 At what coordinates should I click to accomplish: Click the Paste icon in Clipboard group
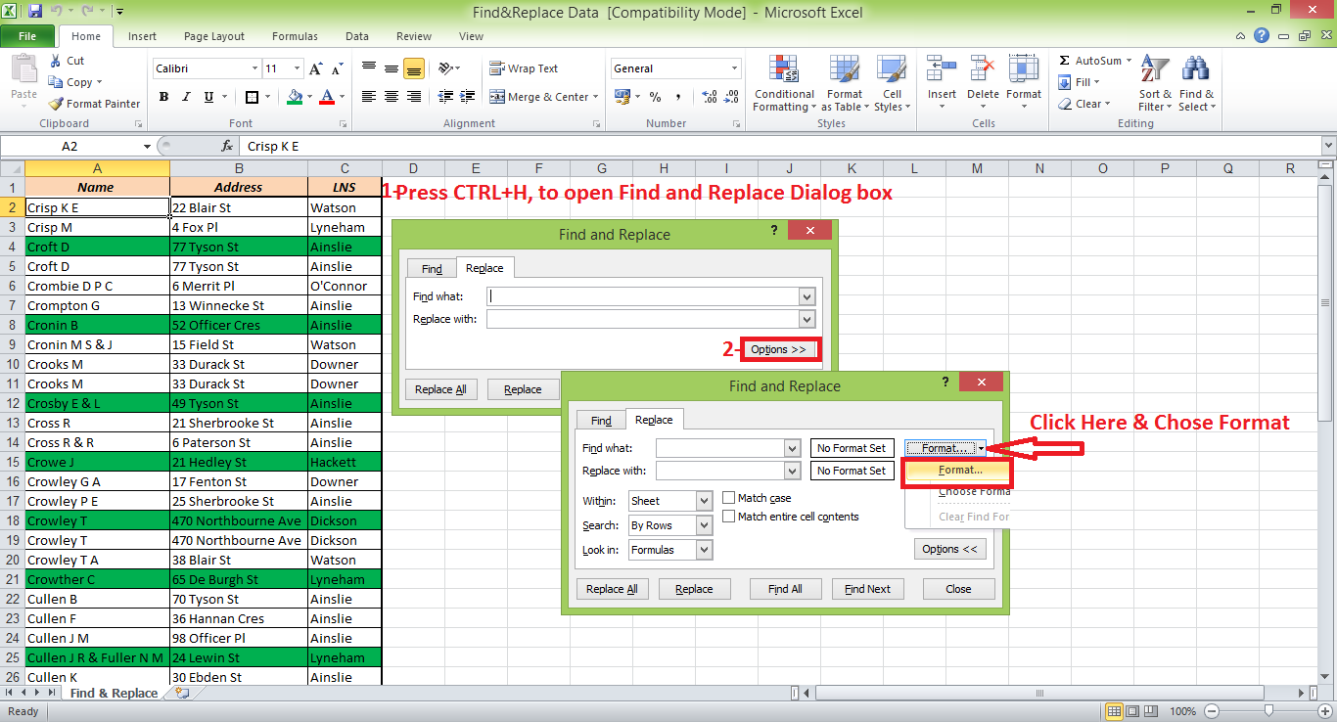(x=23, y=70)
